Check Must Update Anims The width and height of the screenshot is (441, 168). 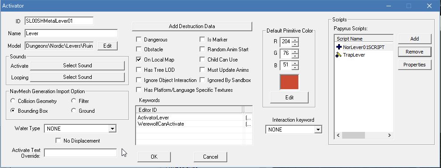pos(202,70)
